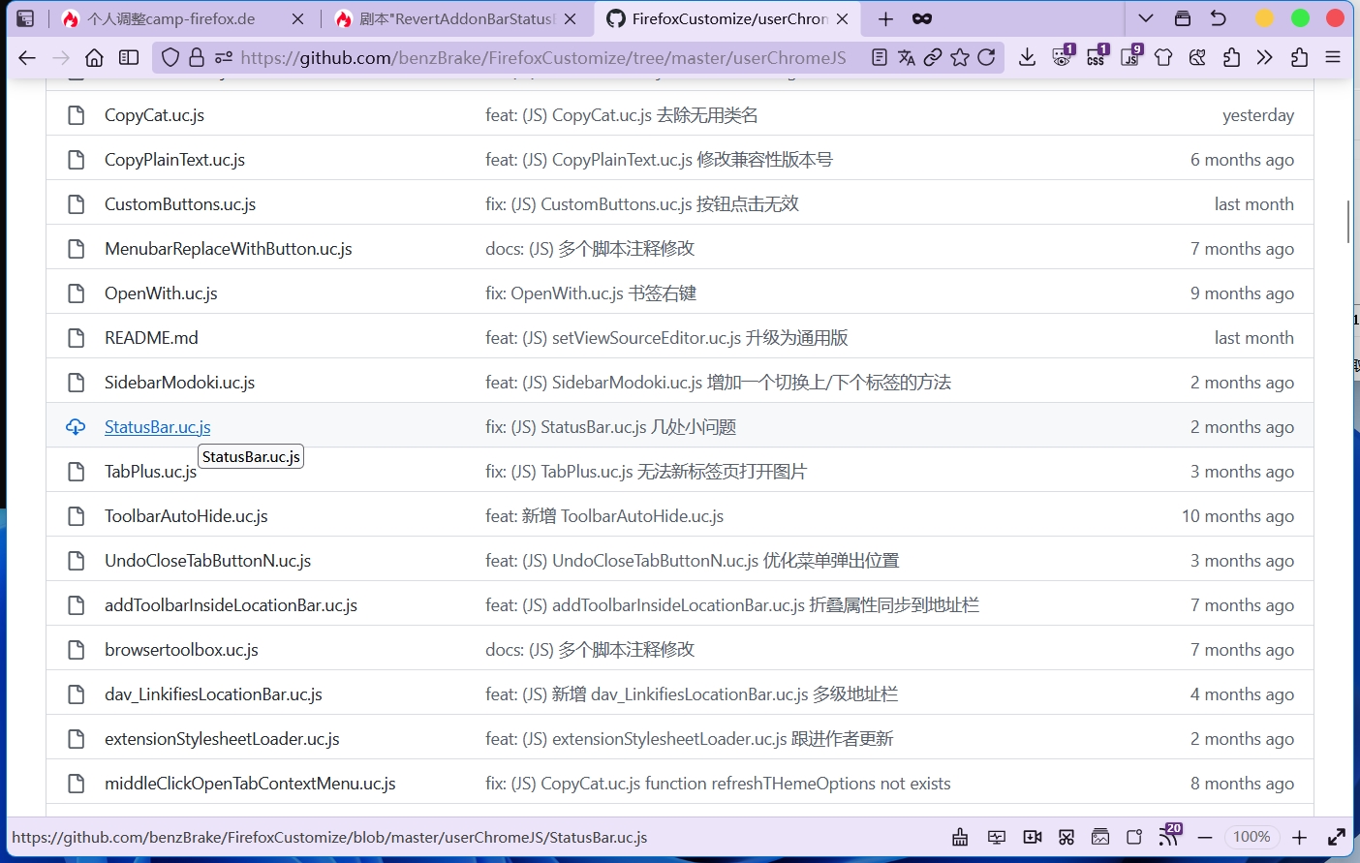This screenshot has height=863, width=1360.
Task: Open the downloads panel
Action: point(1028,58)
